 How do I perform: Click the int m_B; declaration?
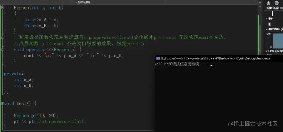pos(24,86)
